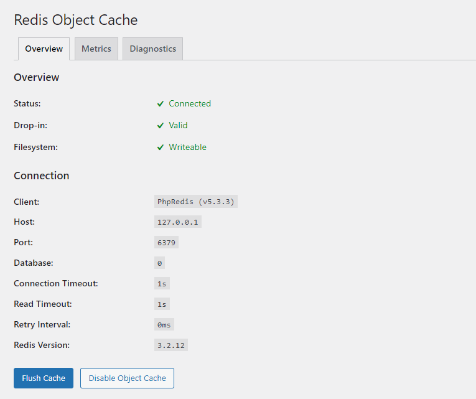Click the 'Drop-in:' label
The image size is (476, 399).
tap(30, 125)
